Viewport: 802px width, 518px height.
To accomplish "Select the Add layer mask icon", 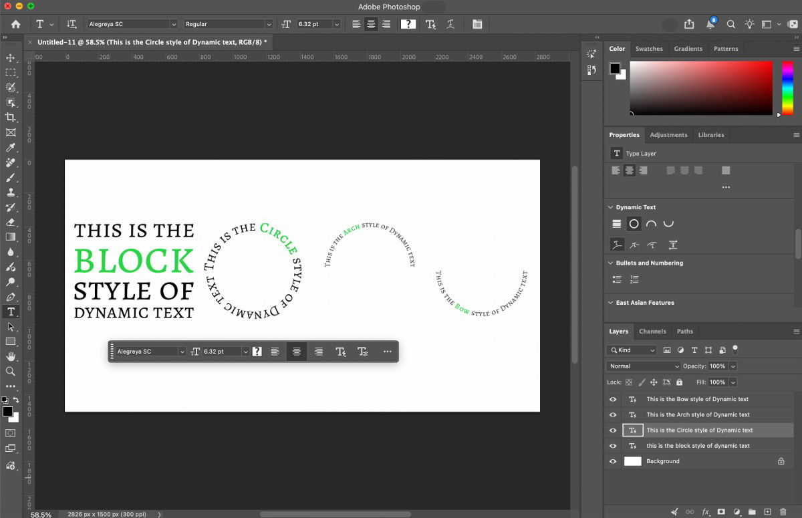I will click(721, 511).
